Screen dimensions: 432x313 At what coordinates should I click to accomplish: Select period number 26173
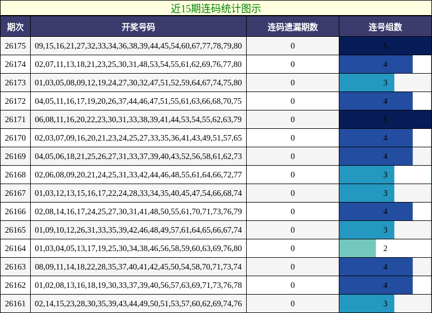(x=15, y=83)
